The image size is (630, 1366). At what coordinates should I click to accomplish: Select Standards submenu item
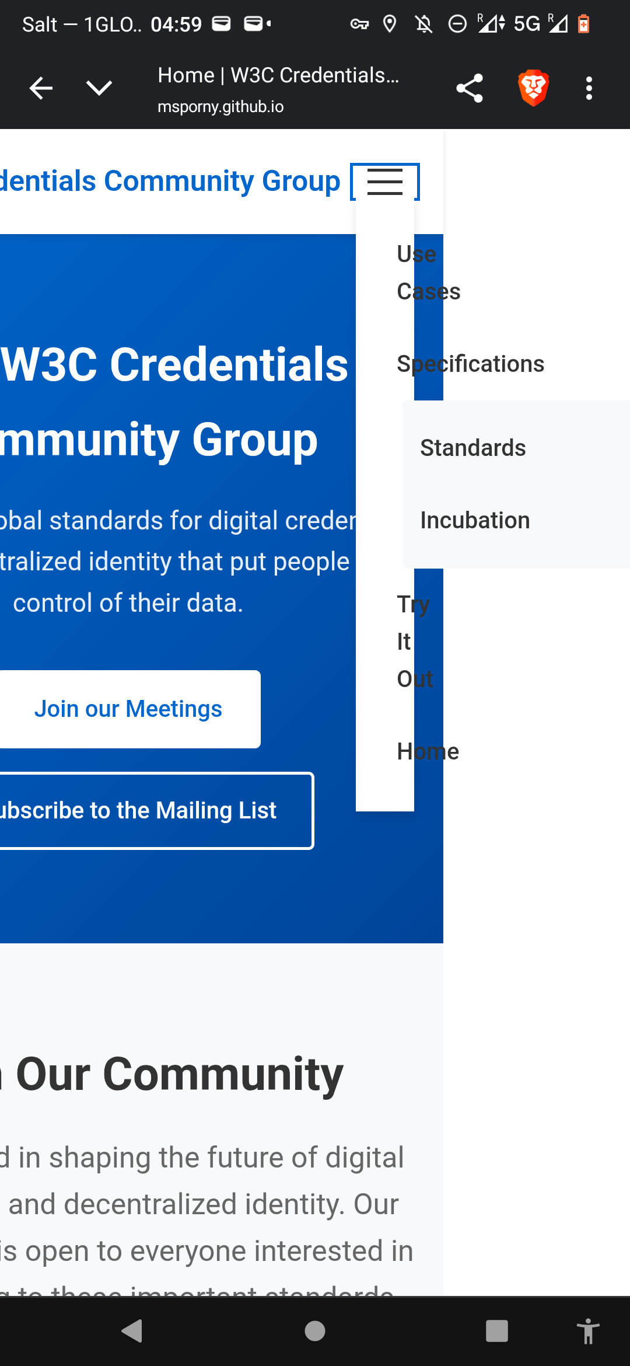(473, 448)
